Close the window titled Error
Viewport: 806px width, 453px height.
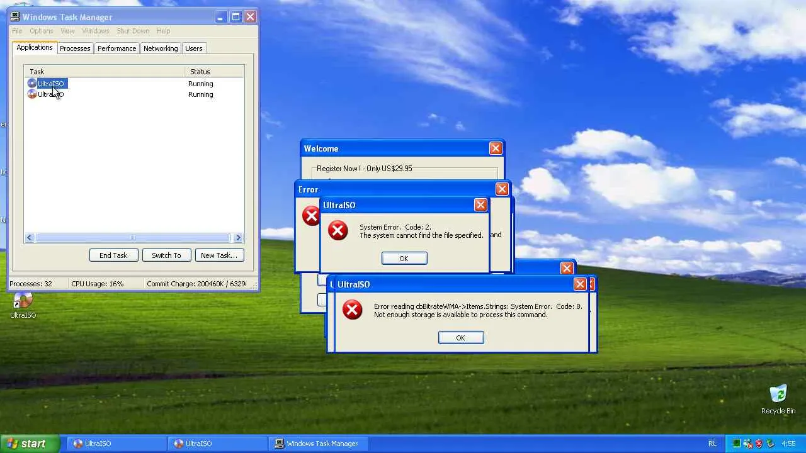point(502,189)
